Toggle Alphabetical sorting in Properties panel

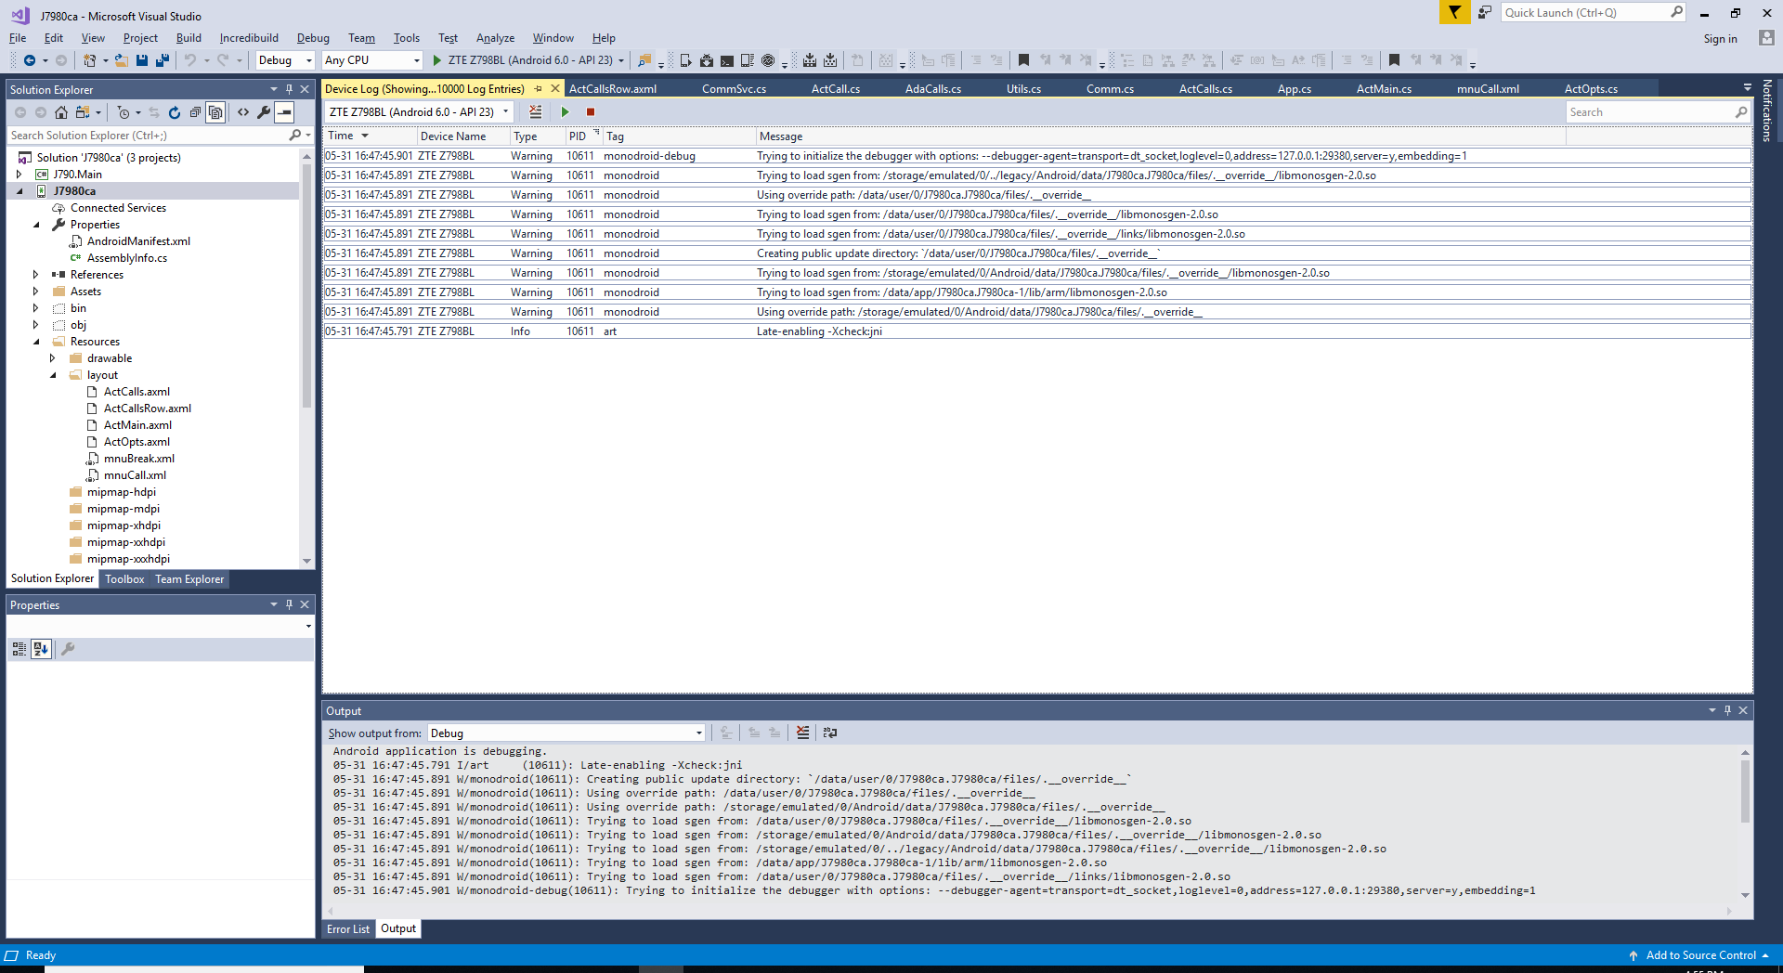(41, 649)
